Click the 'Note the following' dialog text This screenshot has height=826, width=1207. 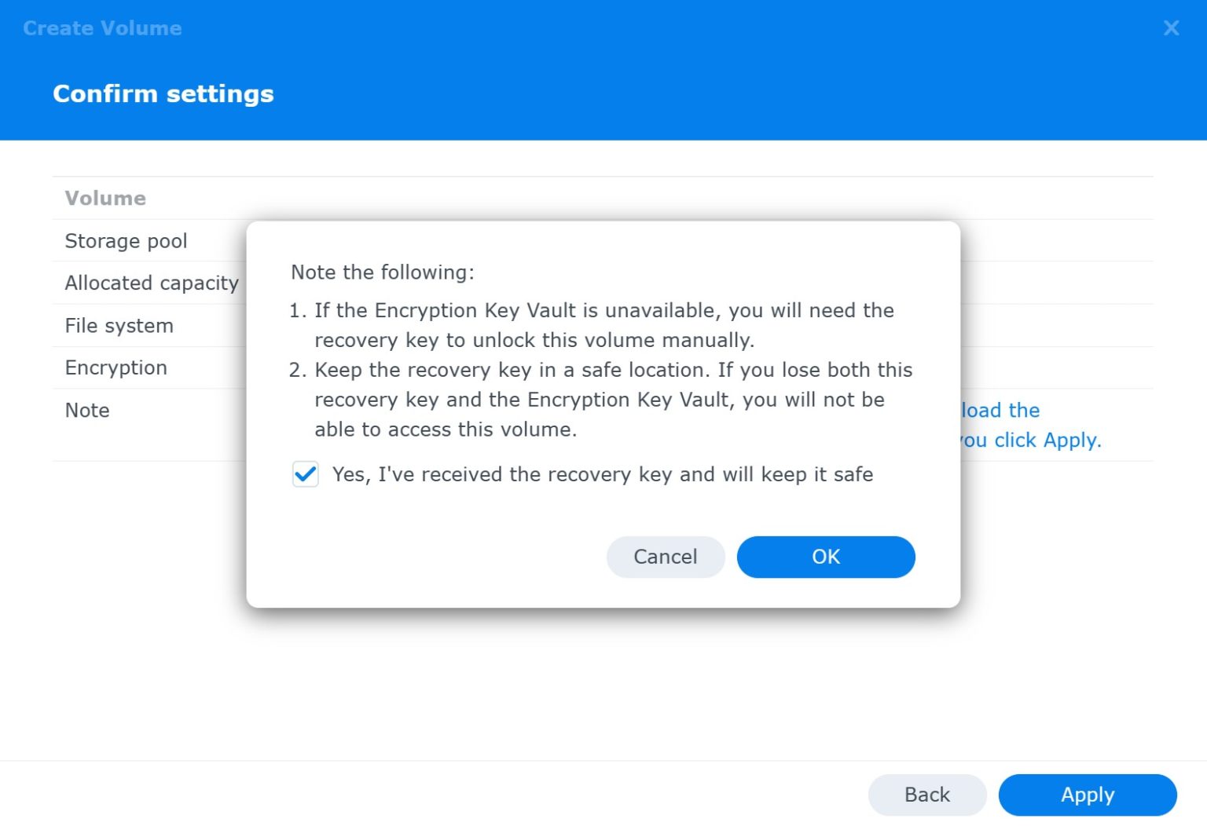(383, 272)
